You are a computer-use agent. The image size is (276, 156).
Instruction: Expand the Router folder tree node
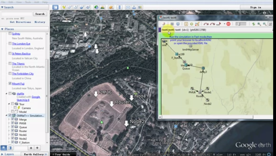(9, 131)
